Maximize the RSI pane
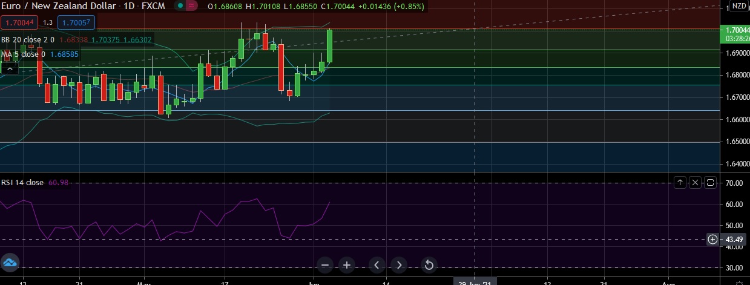 (711, 182)
